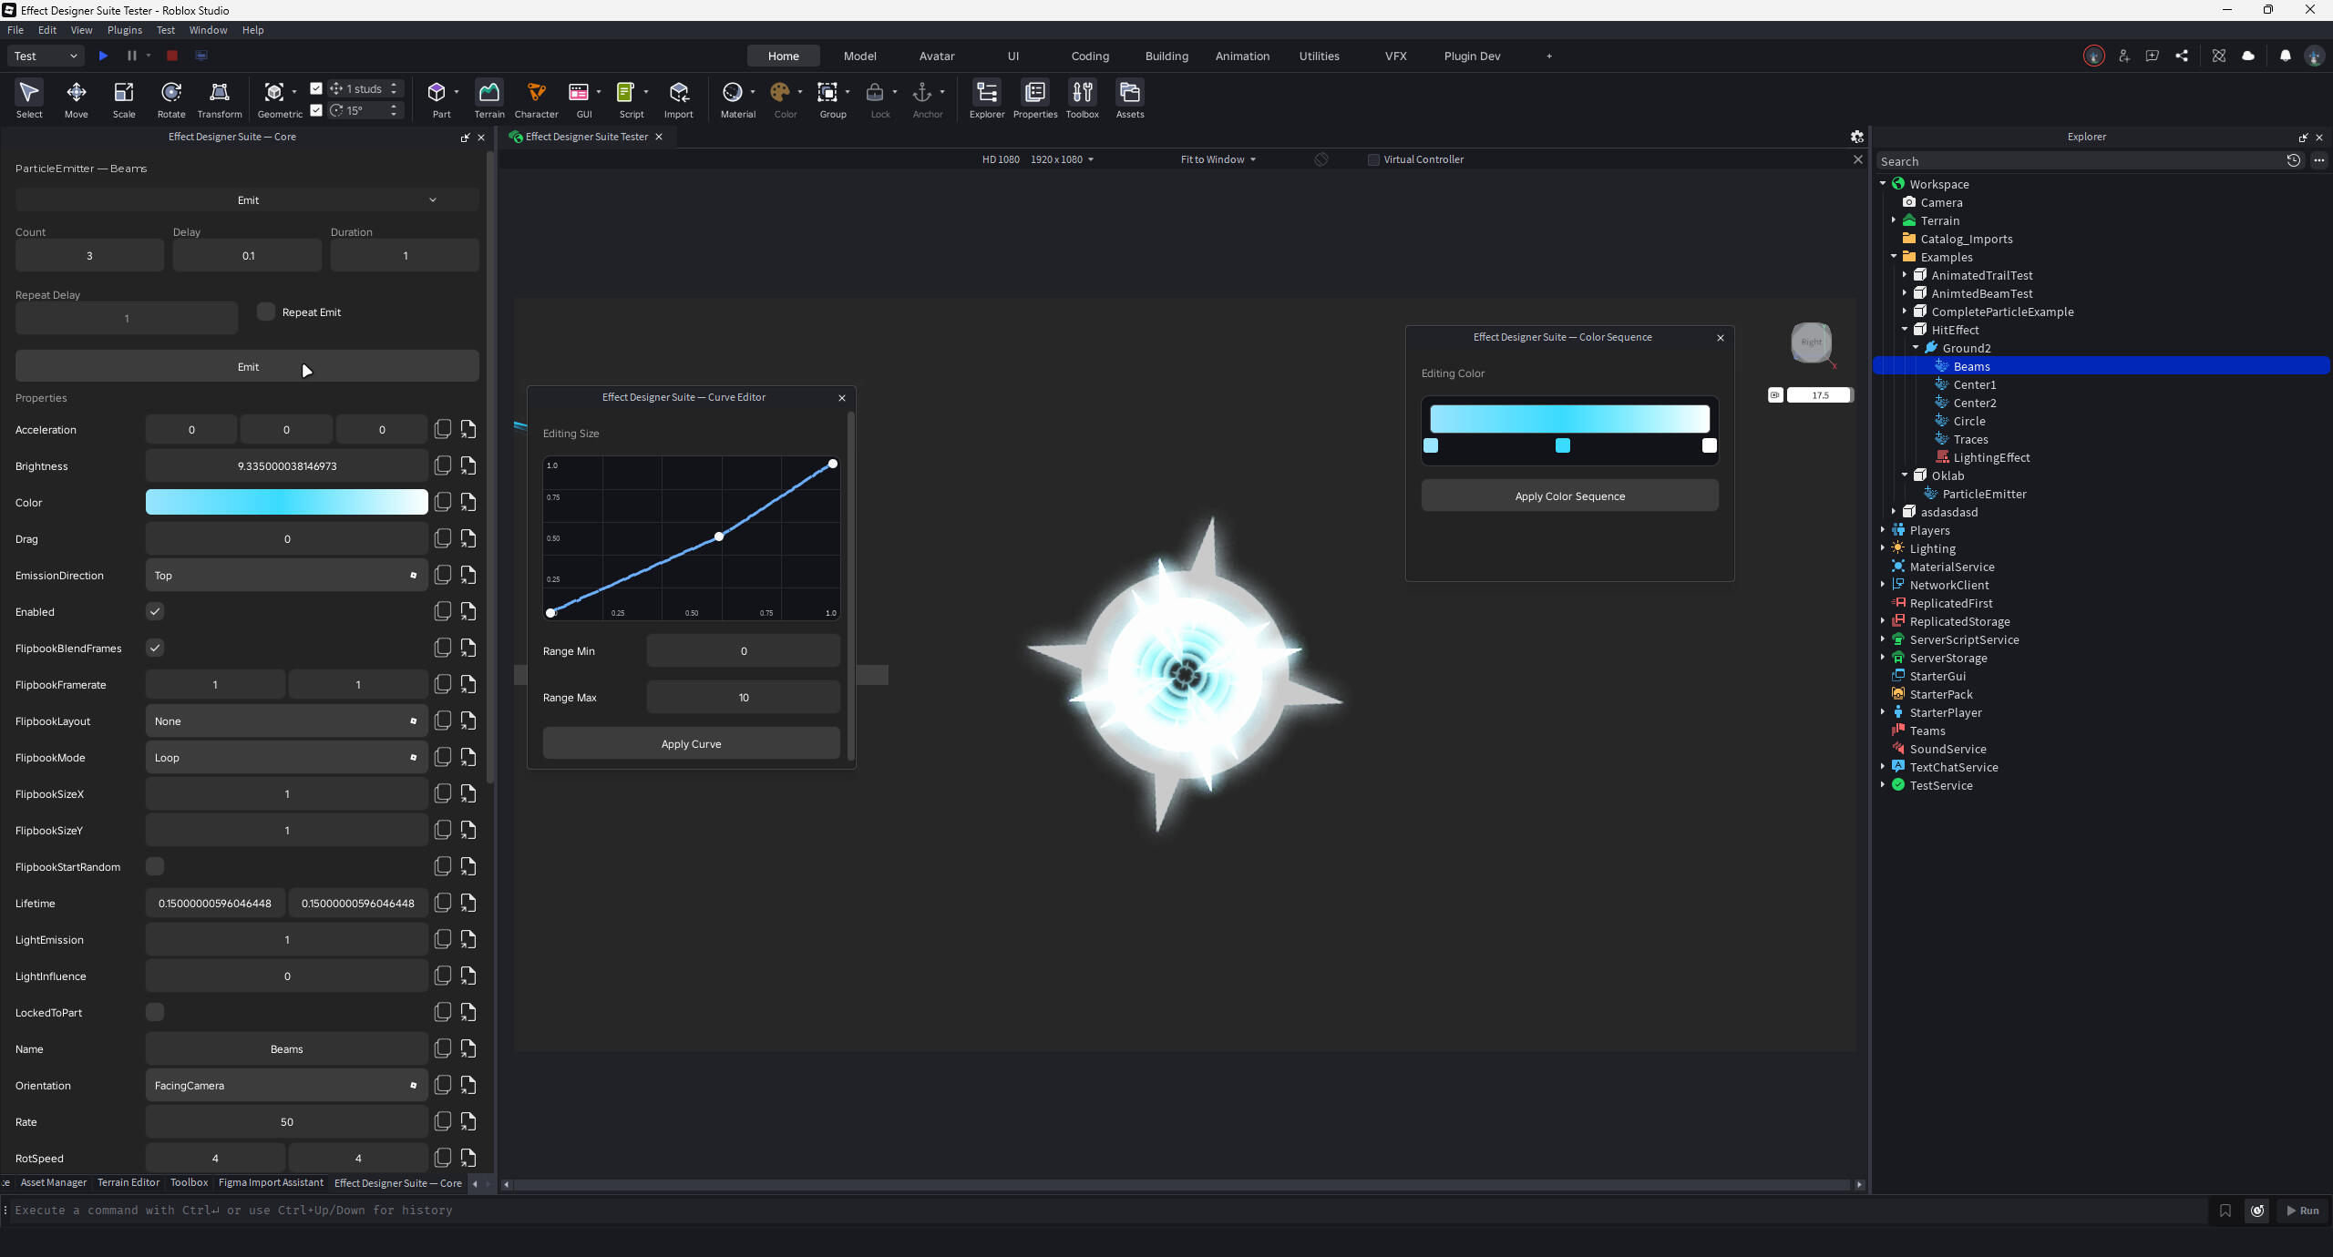Close the Color Sequence window
The height and width of the screenshot is (1257, 2333).
(1721, 337)
